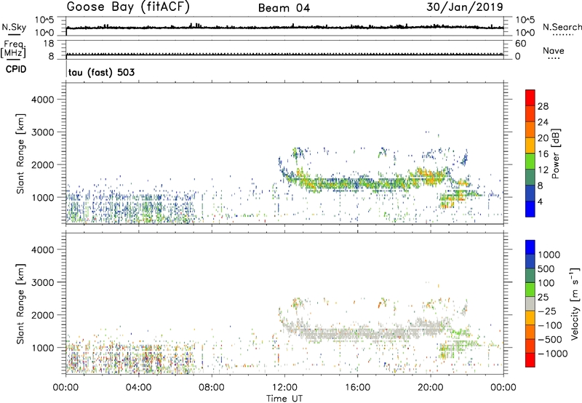Click the '04:00' time axis tick label

[138, 388]
